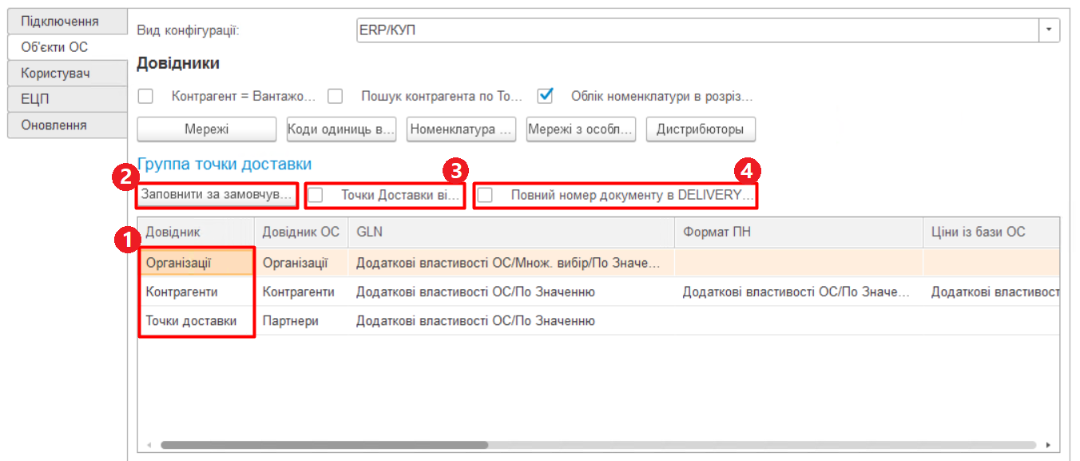Open Мережі з особл… button
1080x461 pixels.
coord(581,129)
